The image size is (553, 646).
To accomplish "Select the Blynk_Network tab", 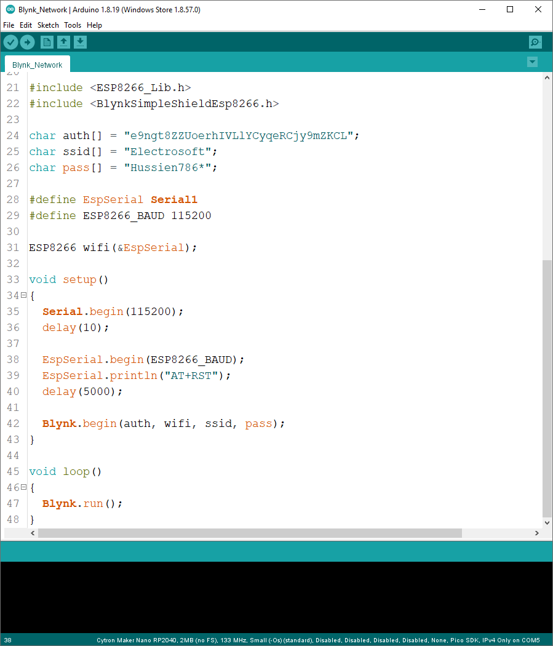I will point(37,65).
